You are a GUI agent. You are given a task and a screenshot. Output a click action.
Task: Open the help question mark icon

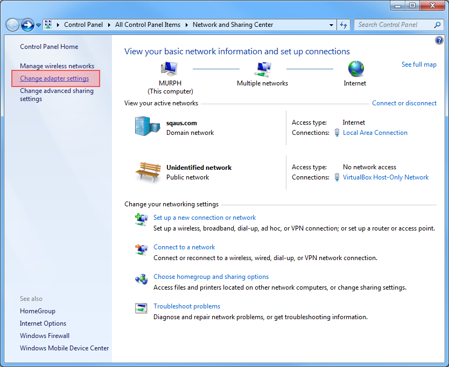point(439,40)
